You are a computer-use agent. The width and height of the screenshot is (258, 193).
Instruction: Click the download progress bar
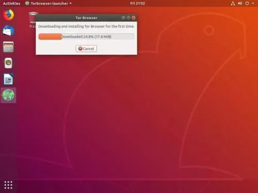point(86,37)
